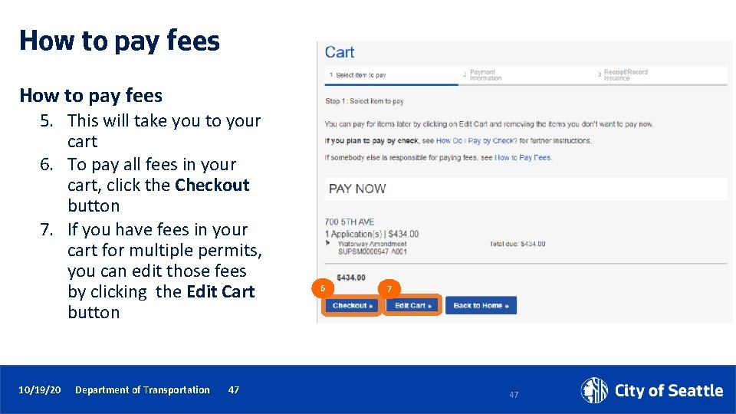Go to the Receipt/Record Issuance step tab
This screenshot has width=736, height=414.
pos(625,75)
